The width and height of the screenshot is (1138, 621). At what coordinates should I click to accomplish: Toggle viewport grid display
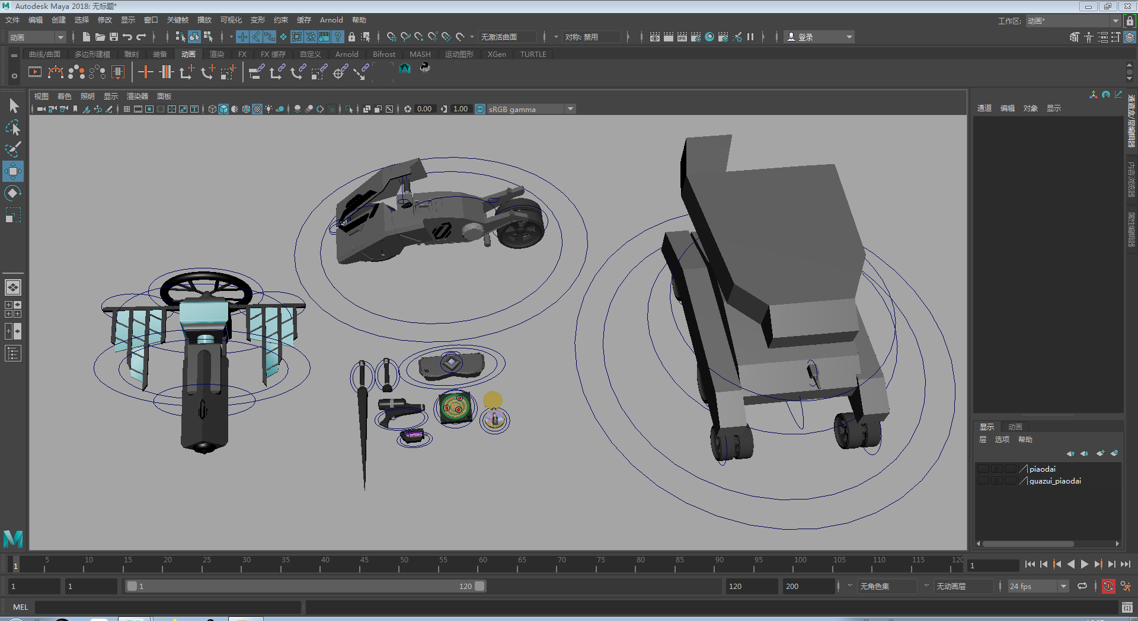tap(126, 109)
